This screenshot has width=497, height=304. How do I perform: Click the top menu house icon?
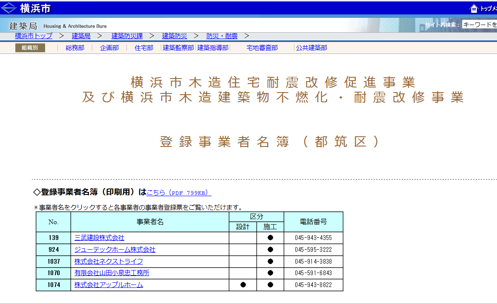474,8
